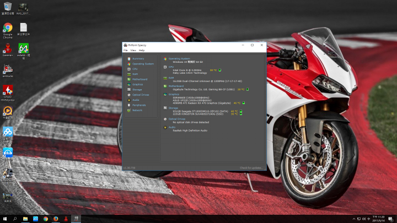Click the CPU temperature indicator icon
Image resolution: width=397 pixels, height=223 pixels.
point(220,70)
